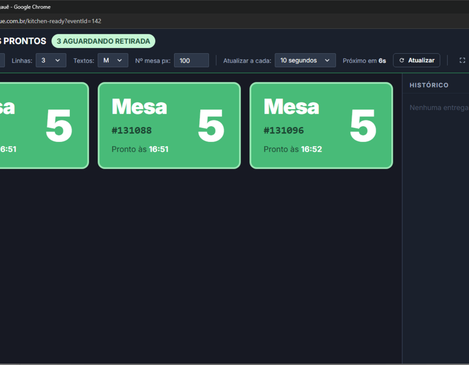
Task: Click the Nº mesa px label
Action: (153, 60)
